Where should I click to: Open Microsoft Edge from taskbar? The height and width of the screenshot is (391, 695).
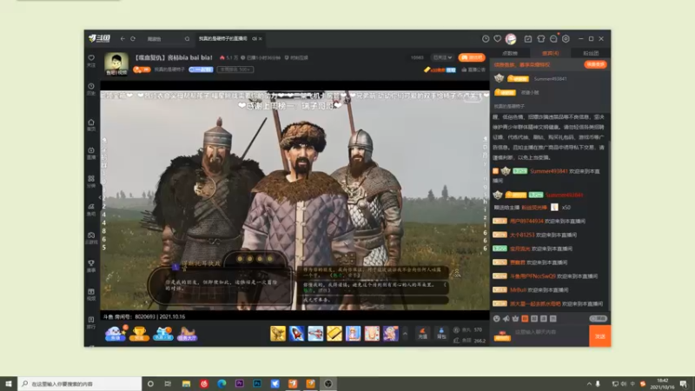(x=222, y=383)
